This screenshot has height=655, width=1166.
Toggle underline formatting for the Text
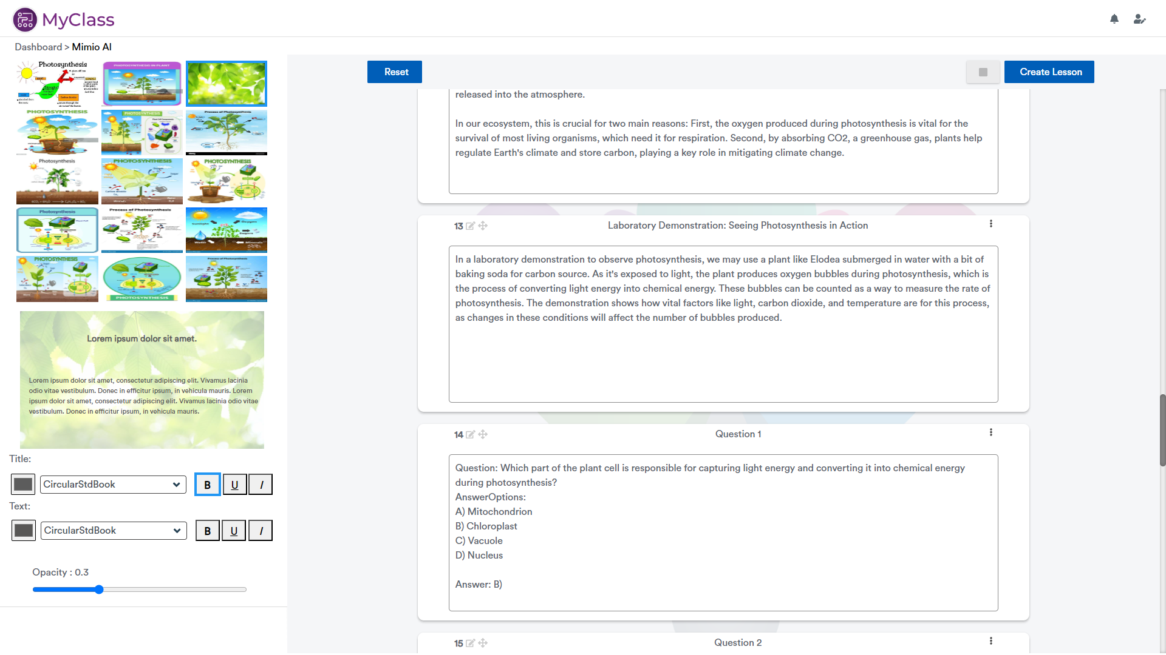click(234, 530)
